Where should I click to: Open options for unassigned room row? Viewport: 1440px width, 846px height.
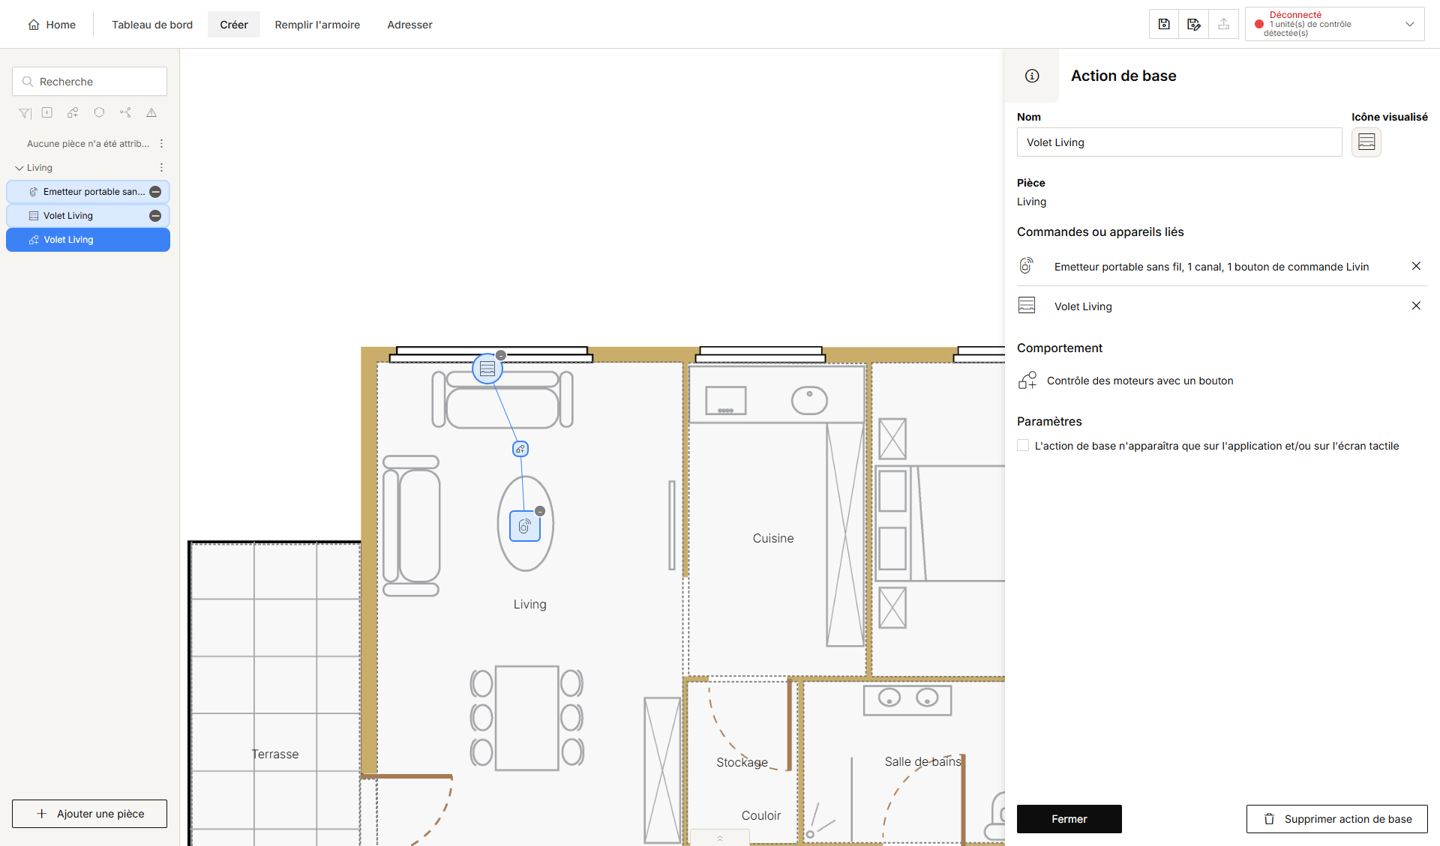[161, 144]
